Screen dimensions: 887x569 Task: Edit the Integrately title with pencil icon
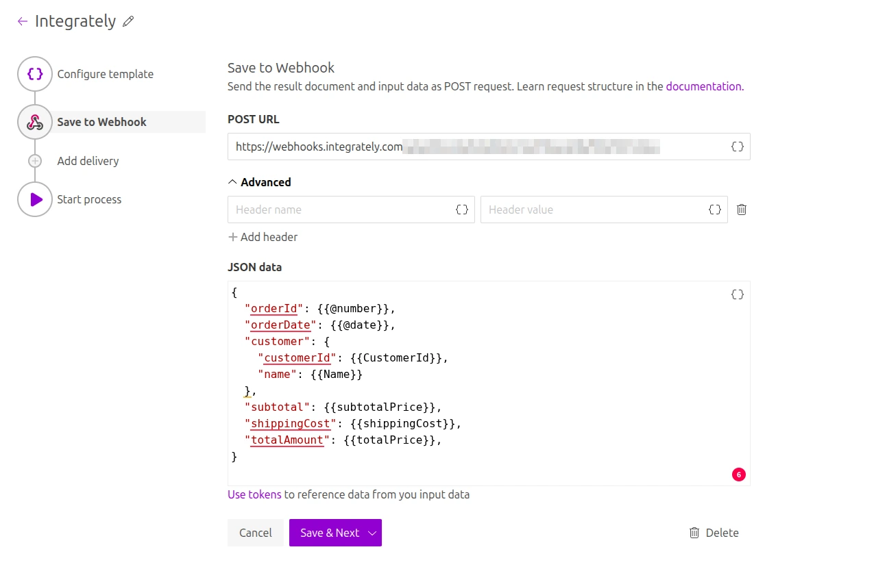[128, 21]
